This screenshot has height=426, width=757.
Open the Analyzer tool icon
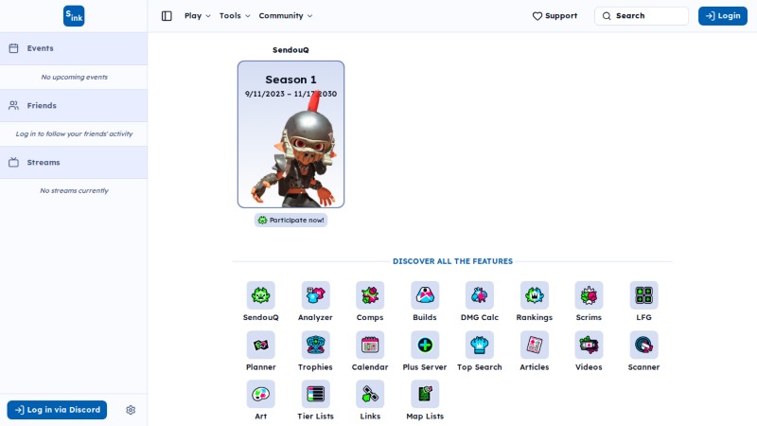(315, 295)
